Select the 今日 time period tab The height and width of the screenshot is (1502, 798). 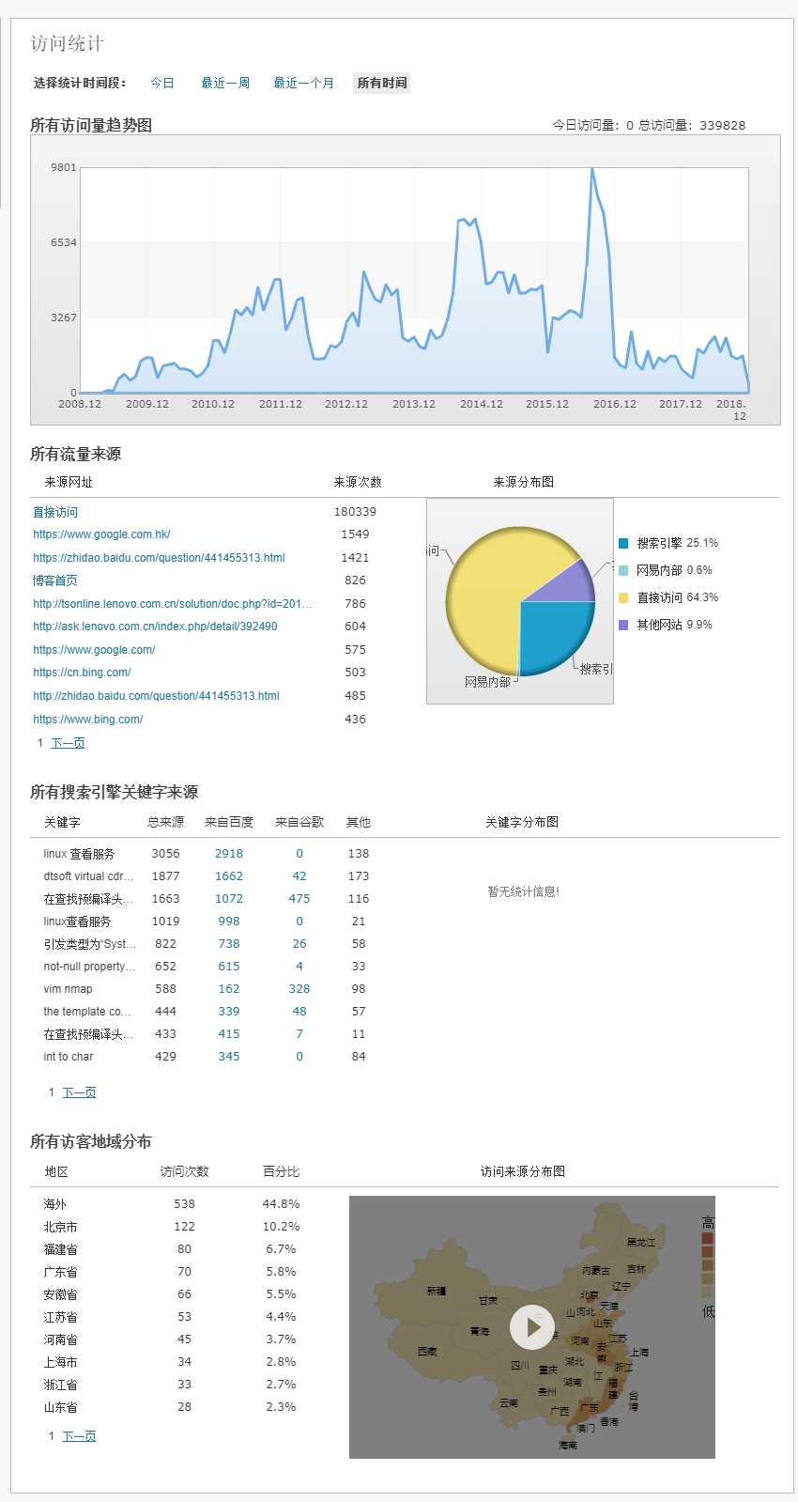tap(162, 83)
